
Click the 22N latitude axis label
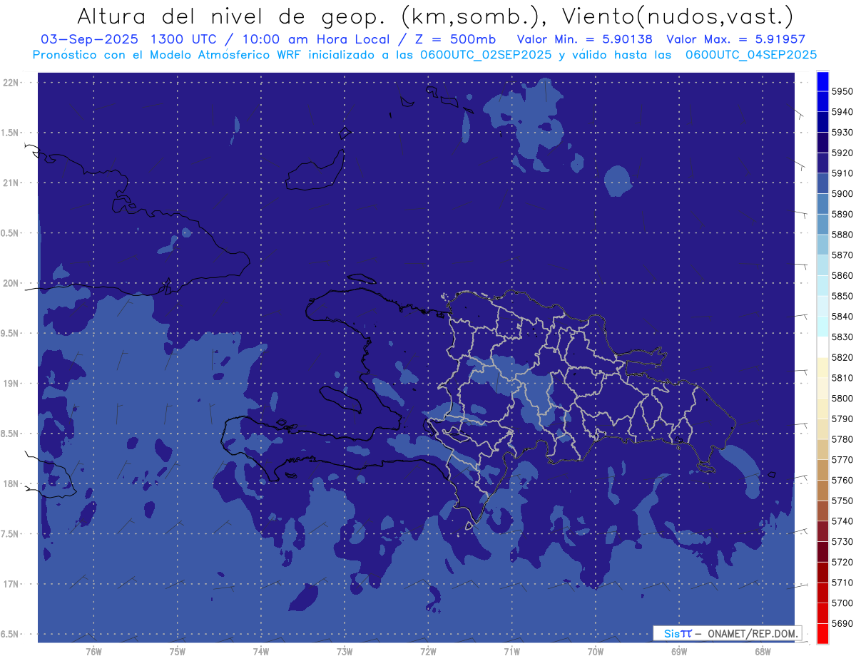click(x=11, y=83)
